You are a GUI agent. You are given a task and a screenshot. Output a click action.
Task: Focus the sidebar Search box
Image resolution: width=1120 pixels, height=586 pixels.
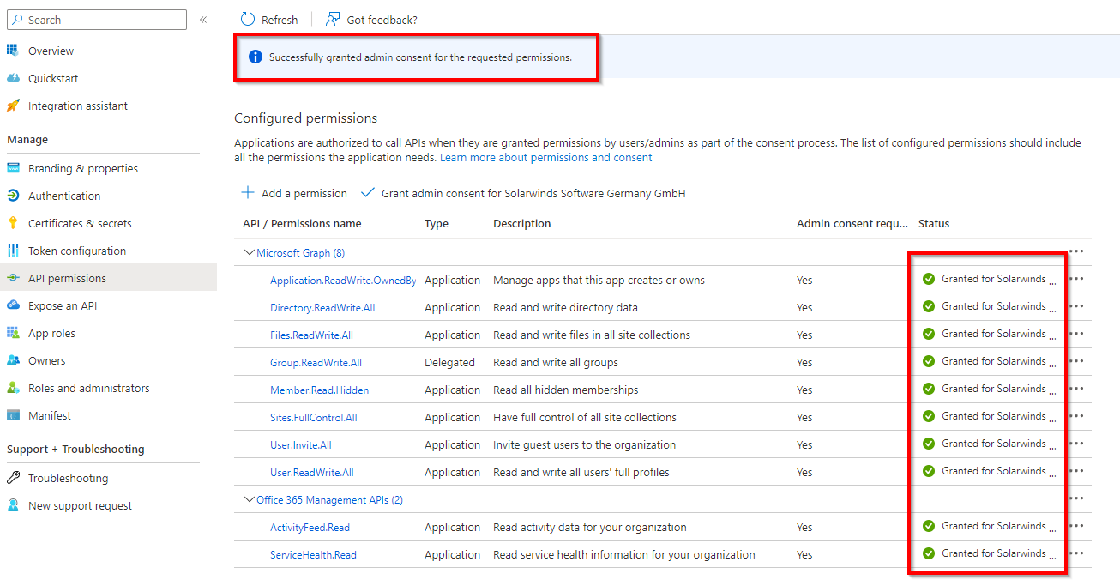pyautogui.click(x=103, y=20)
